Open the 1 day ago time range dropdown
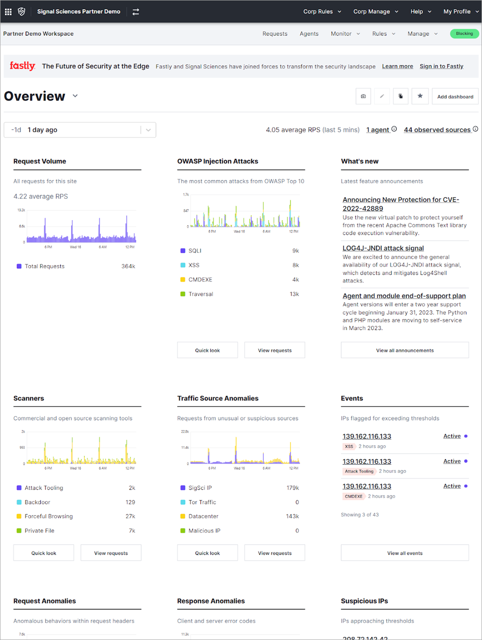482x640 pixels. tap(80, 130)
